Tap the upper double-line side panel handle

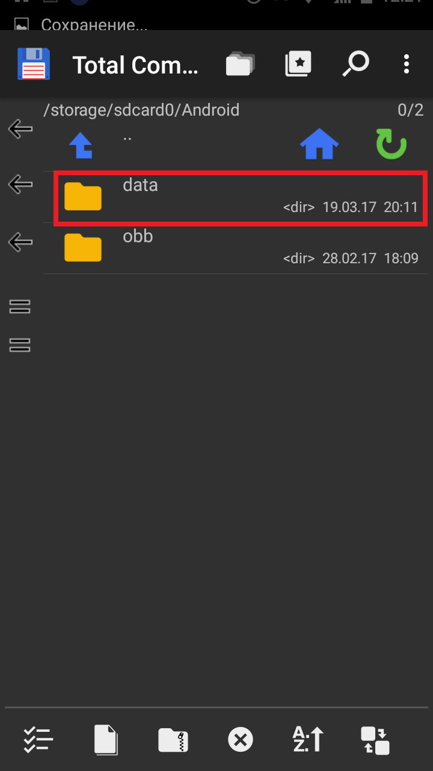point(20,307)
